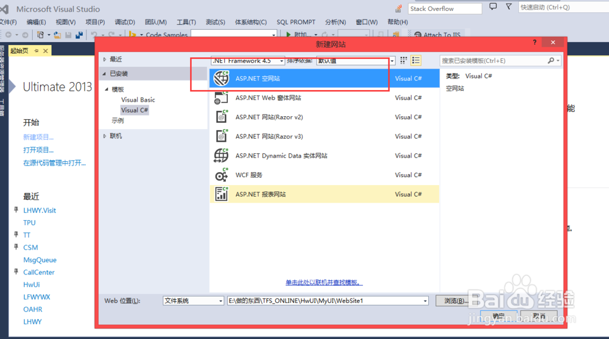The image size is (609, 339).
Task: Click the Stack Overflow icon in title bar
Action: click(x=398, y=8)
